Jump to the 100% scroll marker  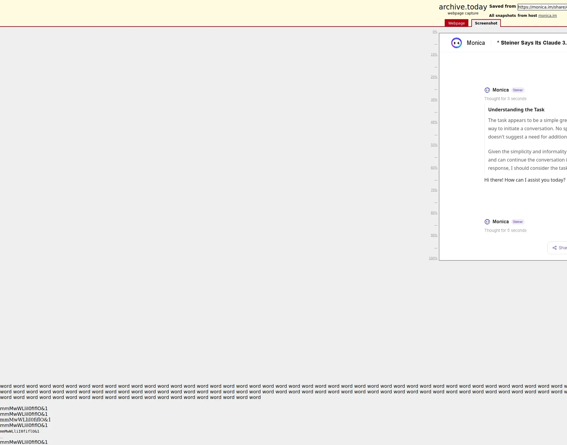(433, 258)
